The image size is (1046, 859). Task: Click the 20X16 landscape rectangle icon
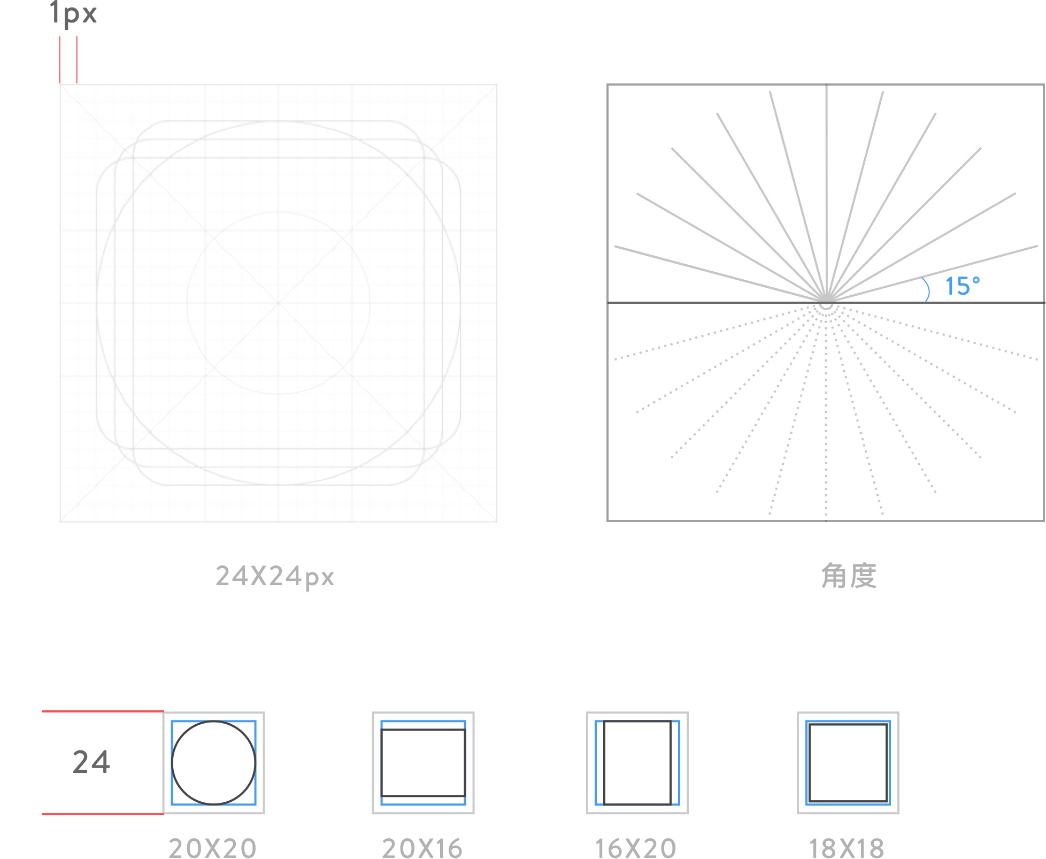tap(423, 763)
